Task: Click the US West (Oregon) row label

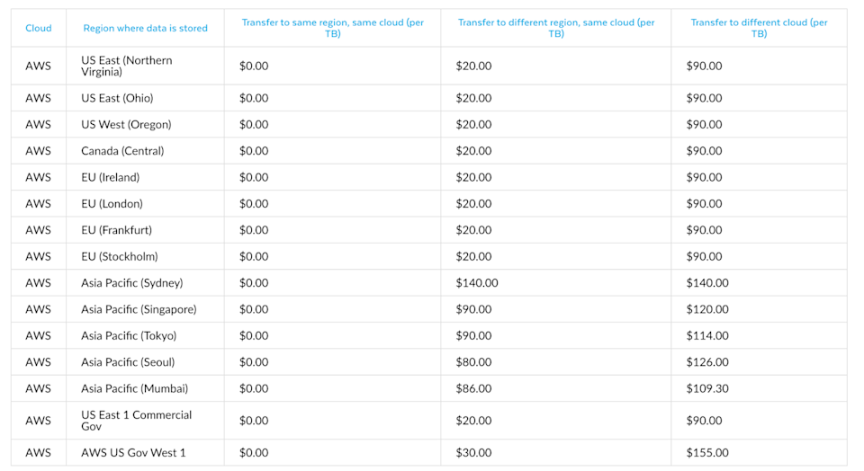Action: point(126,124)
